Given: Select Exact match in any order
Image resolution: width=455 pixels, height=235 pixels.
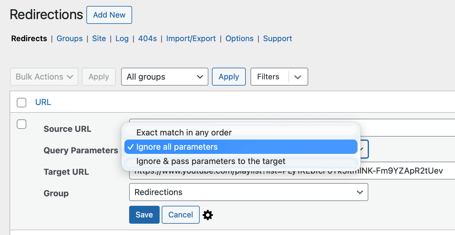Looking at the screenshot, I should pos(184,132).
